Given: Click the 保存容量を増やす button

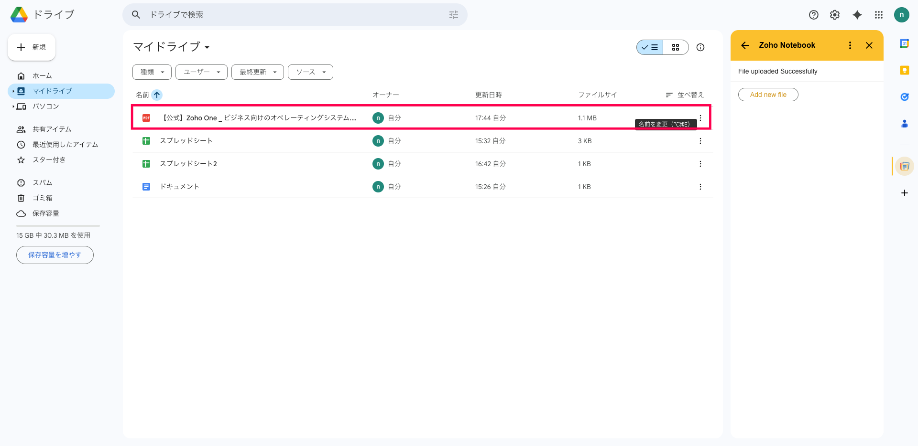Looking at the screenshot, I should tap(55, 255).
